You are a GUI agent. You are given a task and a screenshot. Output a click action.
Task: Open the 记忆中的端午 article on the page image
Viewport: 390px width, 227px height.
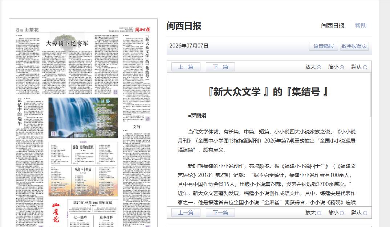[19, 112]
